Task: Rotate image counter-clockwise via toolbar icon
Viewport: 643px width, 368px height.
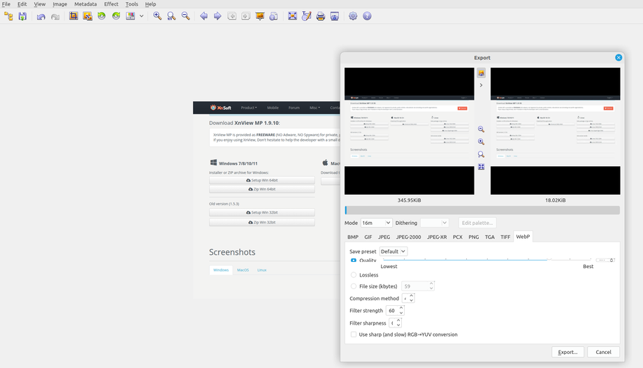Action: [102, 16]
